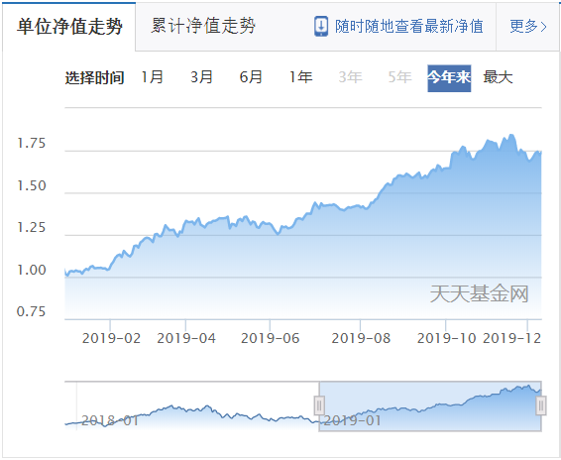Choose the 1年 time range option
The image size is (561, 460).
tap(300, 77)
